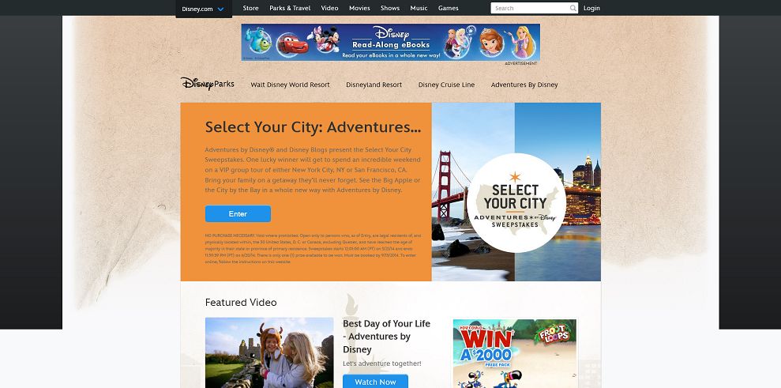
Task: Click inside the Search field
Action: (531, 8)
